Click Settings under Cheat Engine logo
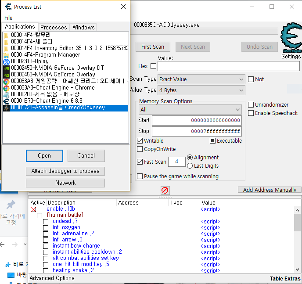302x284 pixels. (291, 57)
